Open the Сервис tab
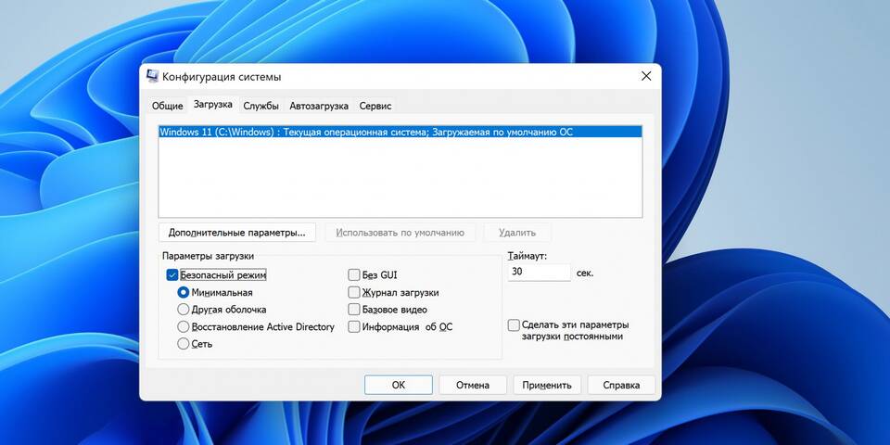890x445 pixels. [375, 106]
